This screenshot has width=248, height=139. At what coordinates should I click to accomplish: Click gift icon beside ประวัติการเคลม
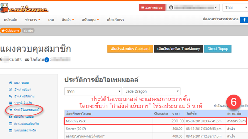10,117
